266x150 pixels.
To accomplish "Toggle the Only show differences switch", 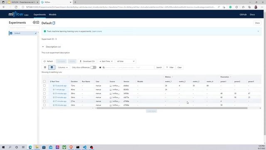I will pos(93,67).
